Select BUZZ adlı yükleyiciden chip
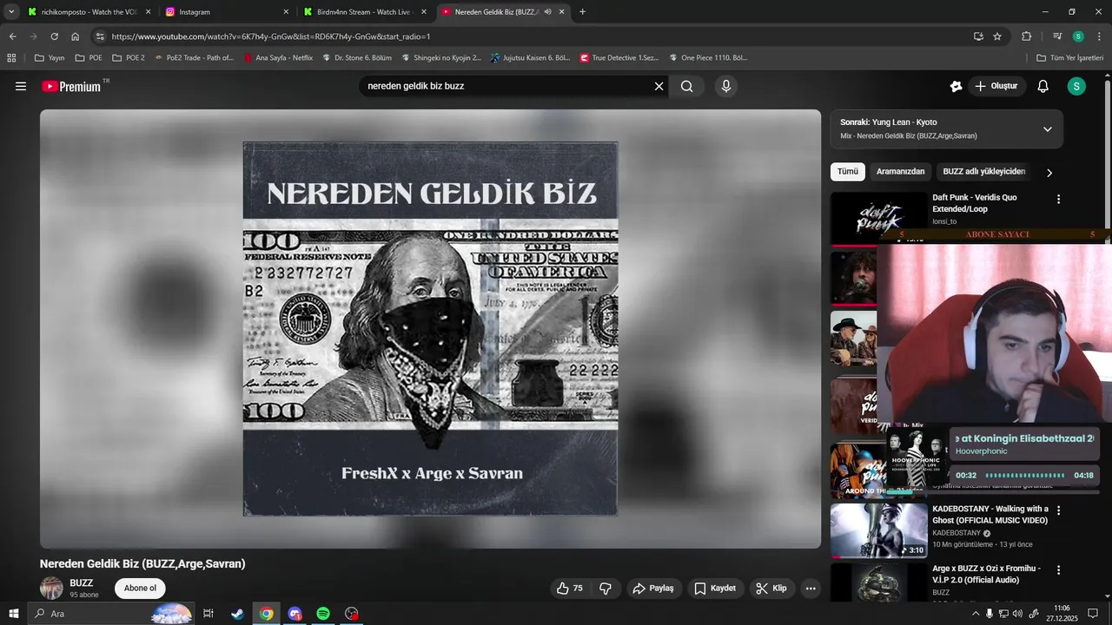 (984, 172)
